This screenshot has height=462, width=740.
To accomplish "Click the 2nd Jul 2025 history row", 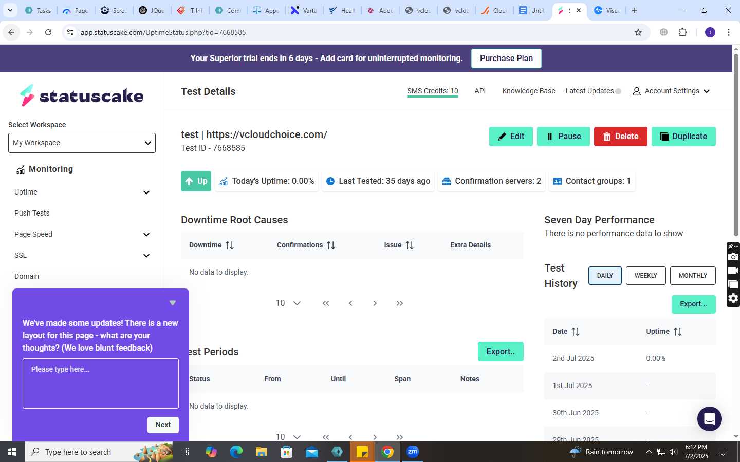I will point(630,358).
